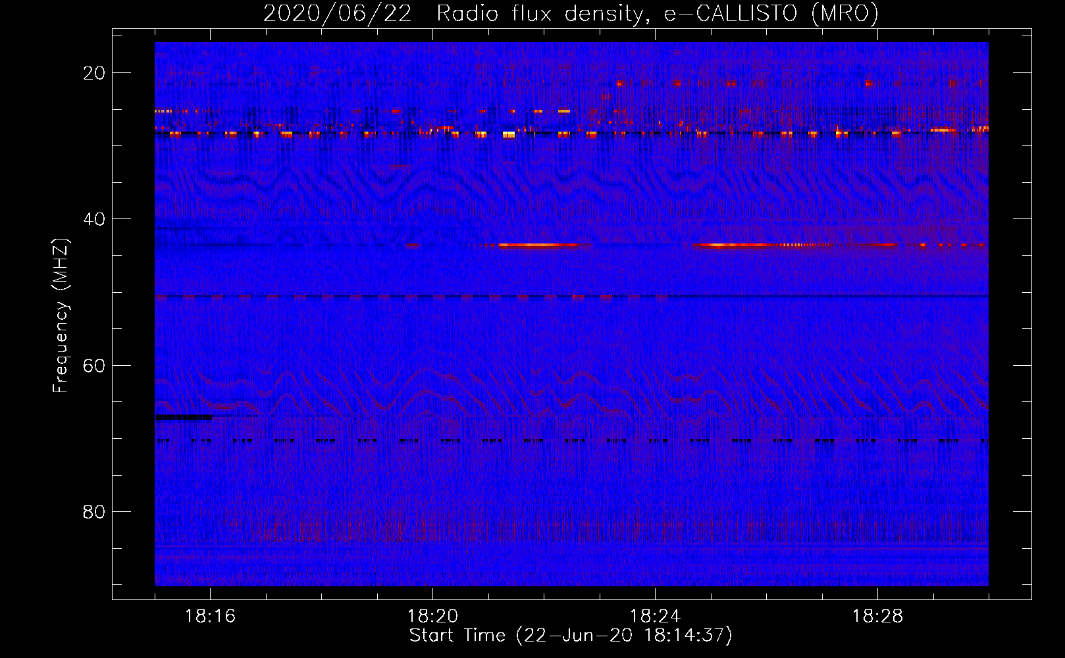This screenshot has width=1065, height=658.
Task: Click the 'Start Time (22-Jun-20 18:14:37)' x-axis label
Action: tap(571, 636)
